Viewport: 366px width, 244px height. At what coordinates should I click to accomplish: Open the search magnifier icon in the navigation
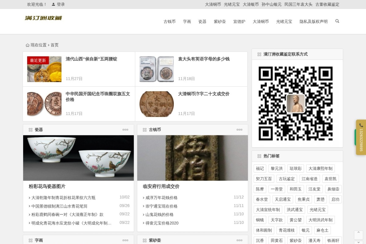coord(337,21)
